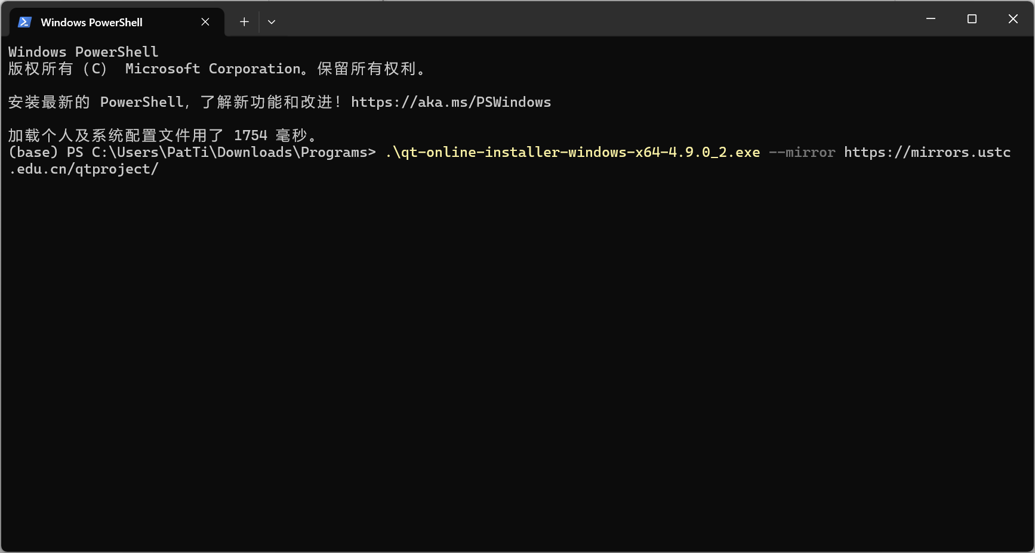The image size is (1035, 553).
Task: Click the Windows PowerShell header line
Action: tap(84, 52)
